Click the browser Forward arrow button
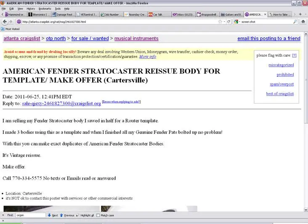Viewport: 308px width, 224px height. 11,22
